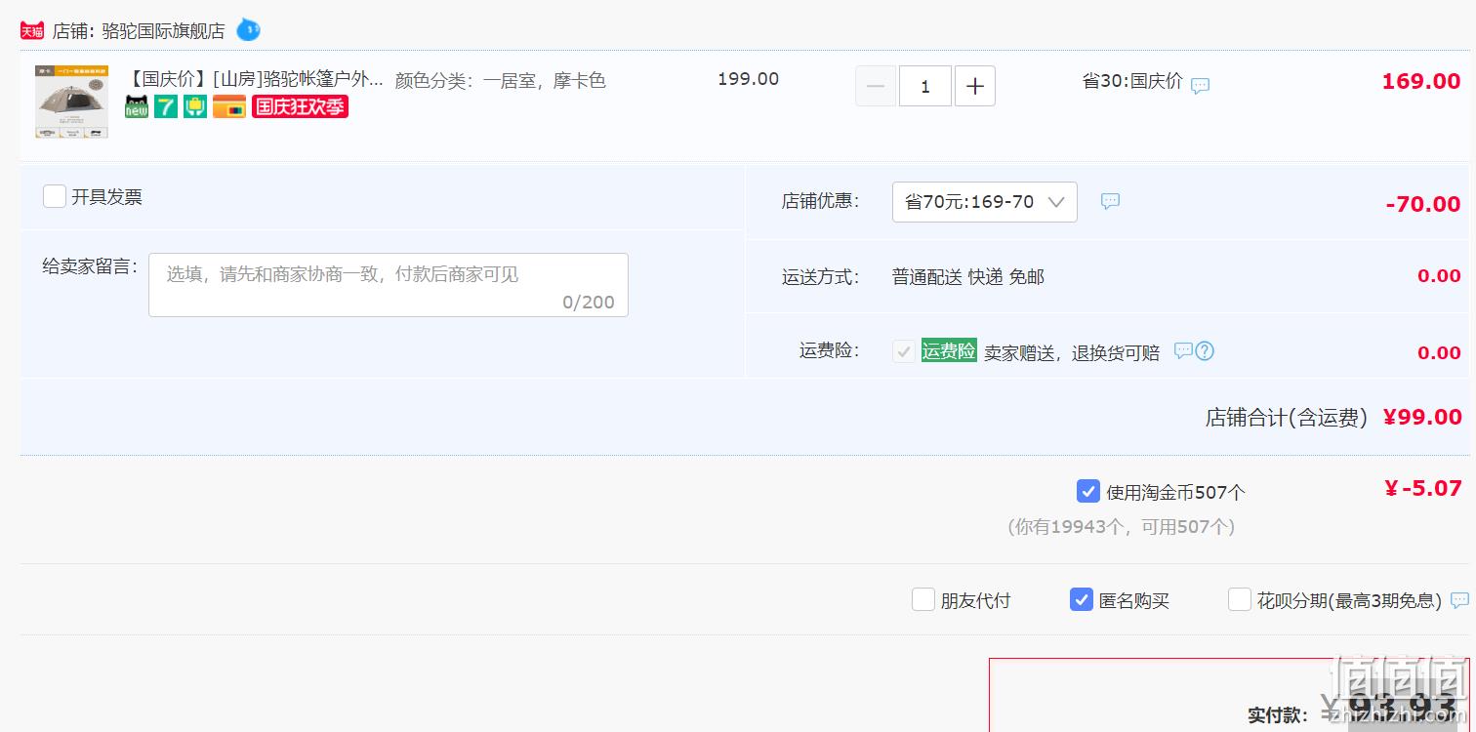Click the green 运费险 label tag
Image resolution: width=1476 pixels, height=732 pixels.
pyautogui.click(x=949, y=351)
